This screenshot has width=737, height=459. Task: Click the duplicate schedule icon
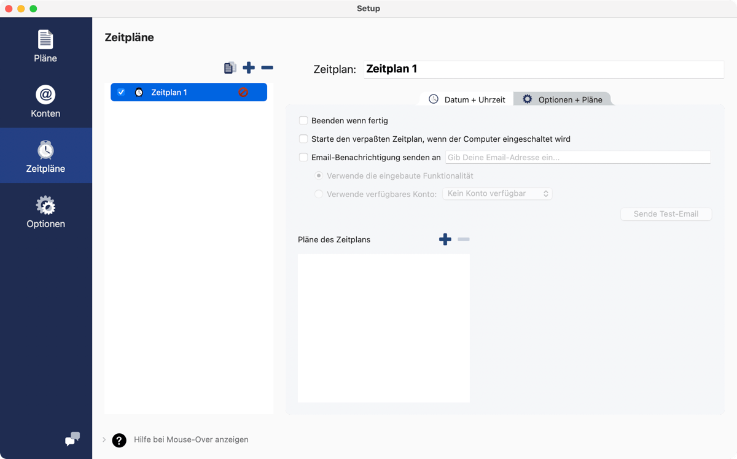click(x=230, y=67)
